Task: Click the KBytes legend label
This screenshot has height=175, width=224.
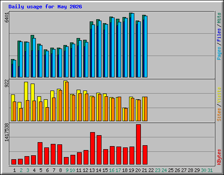Action: coord(219,157)
